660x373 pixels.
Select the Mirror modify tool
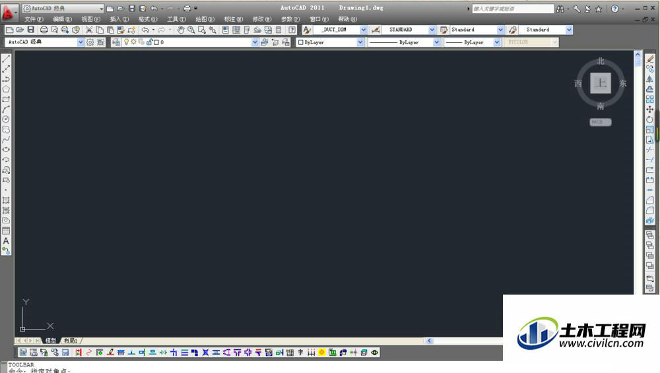pyautogui.click(x=650, y=79)
